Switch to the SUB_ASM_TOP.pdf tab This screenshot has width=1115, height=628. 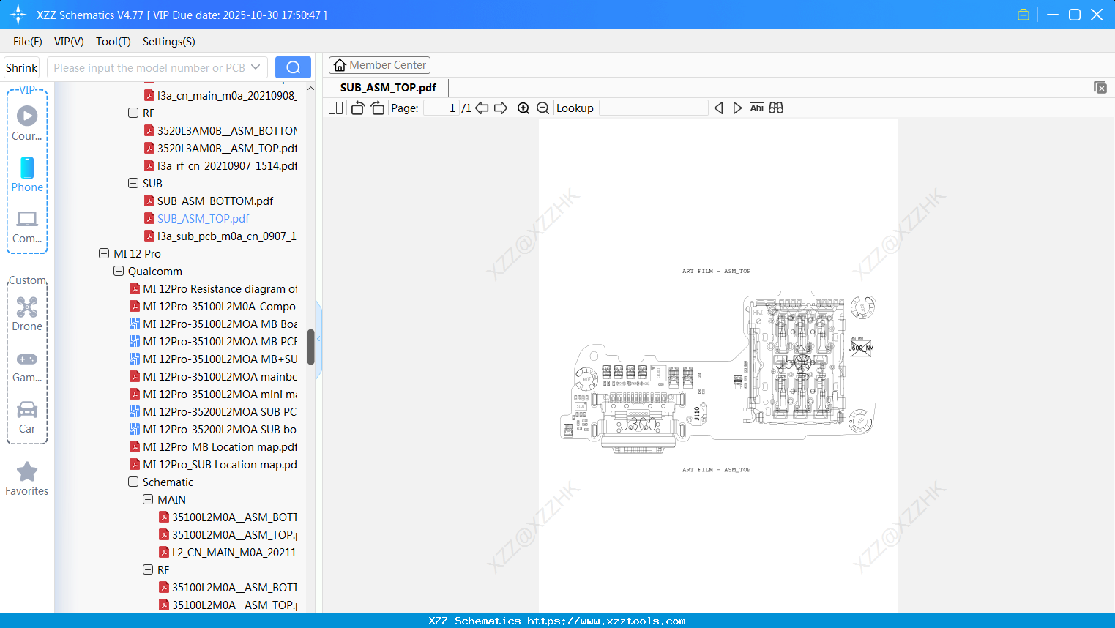(388, 87)
